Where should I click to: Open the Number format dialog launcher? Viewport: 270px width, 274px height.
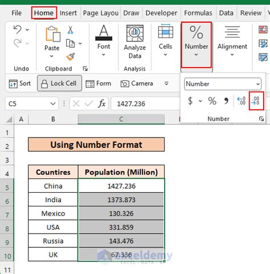point(261,119)
